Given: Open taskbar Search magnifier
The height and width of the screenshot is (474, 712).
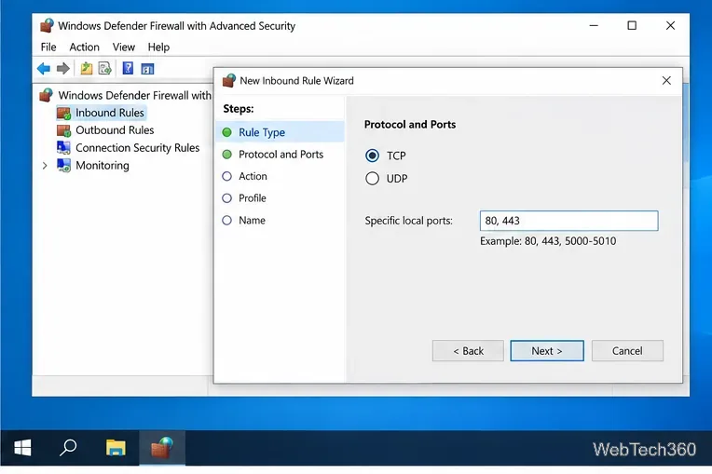Looking at the screenshot, I should 68,448.
